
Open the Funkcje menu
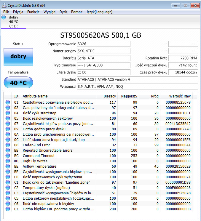33,12
